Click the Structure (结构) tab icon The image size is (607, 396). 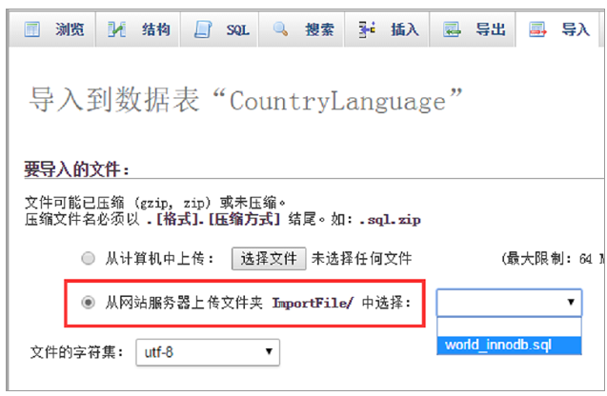click(x=117, y=30)
